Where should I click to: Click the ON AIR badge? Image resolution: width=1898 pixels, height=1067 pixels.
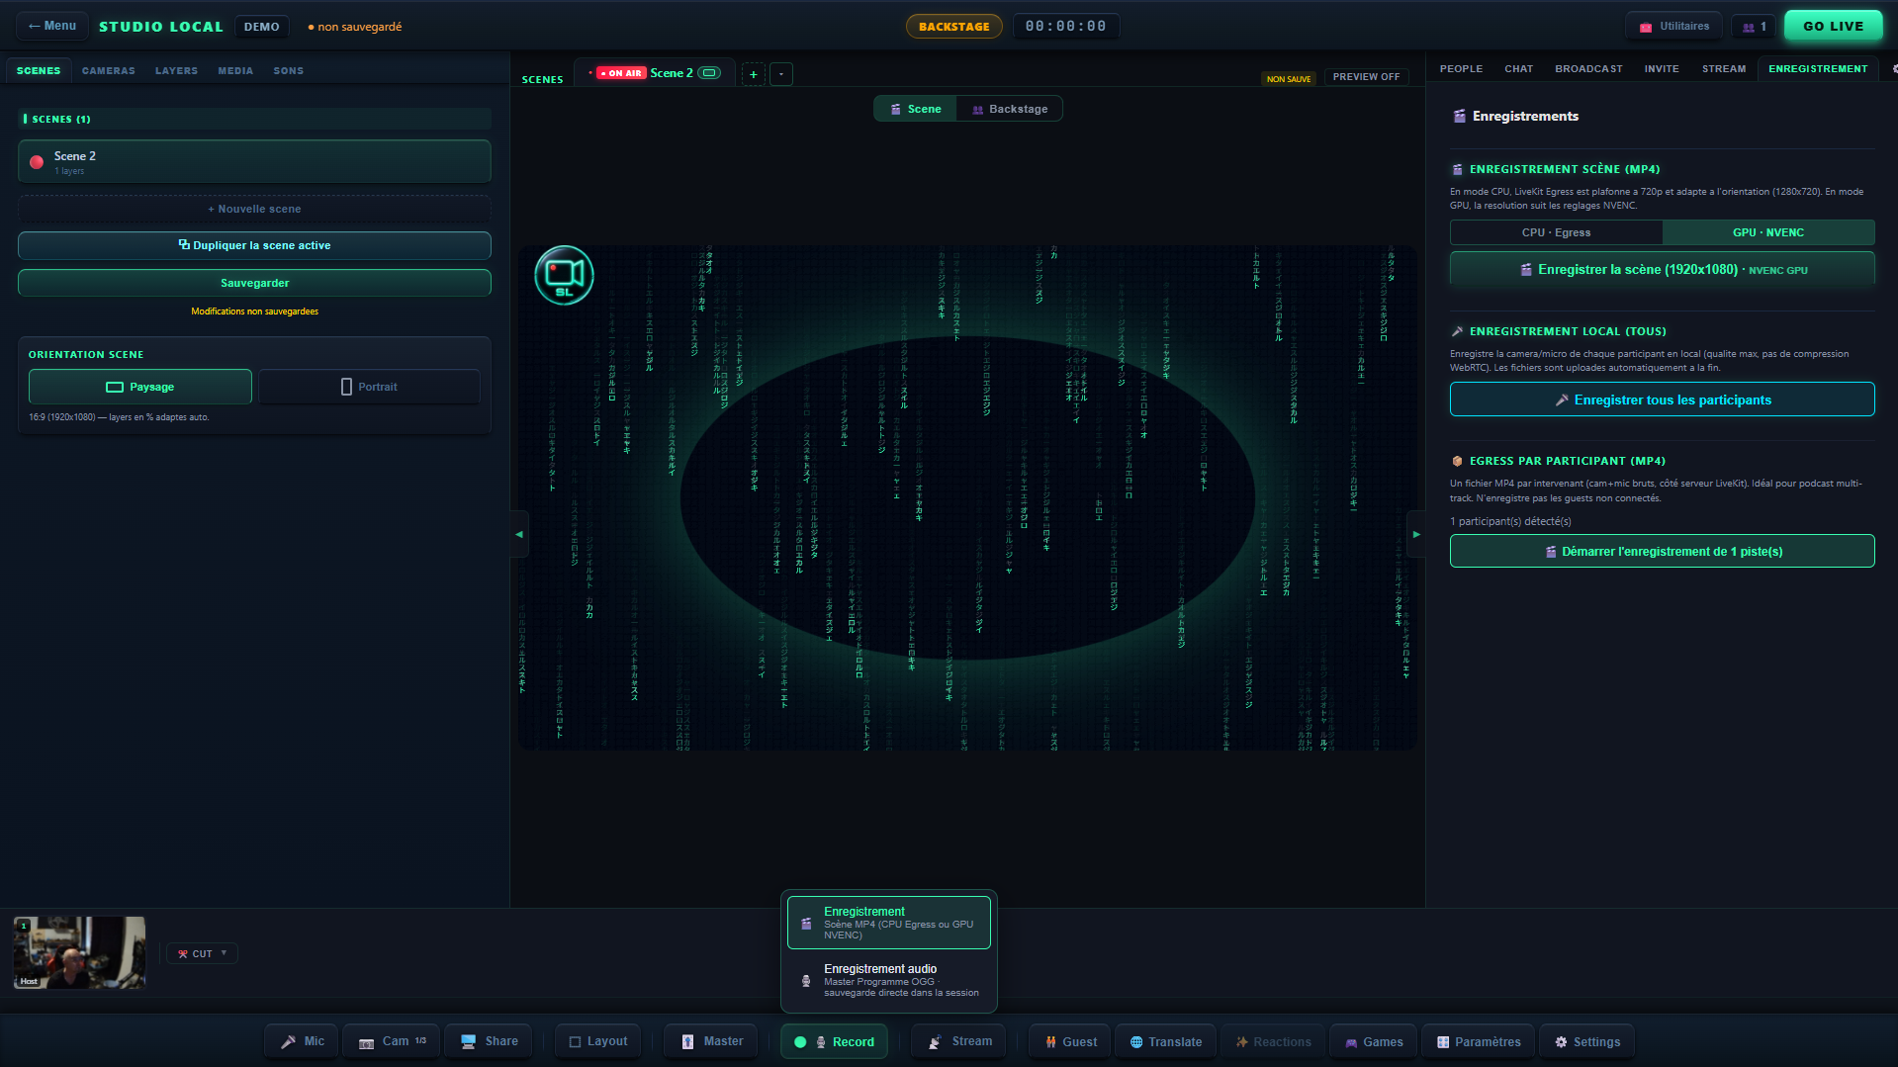pyautogui.click(x=621, y=73)
